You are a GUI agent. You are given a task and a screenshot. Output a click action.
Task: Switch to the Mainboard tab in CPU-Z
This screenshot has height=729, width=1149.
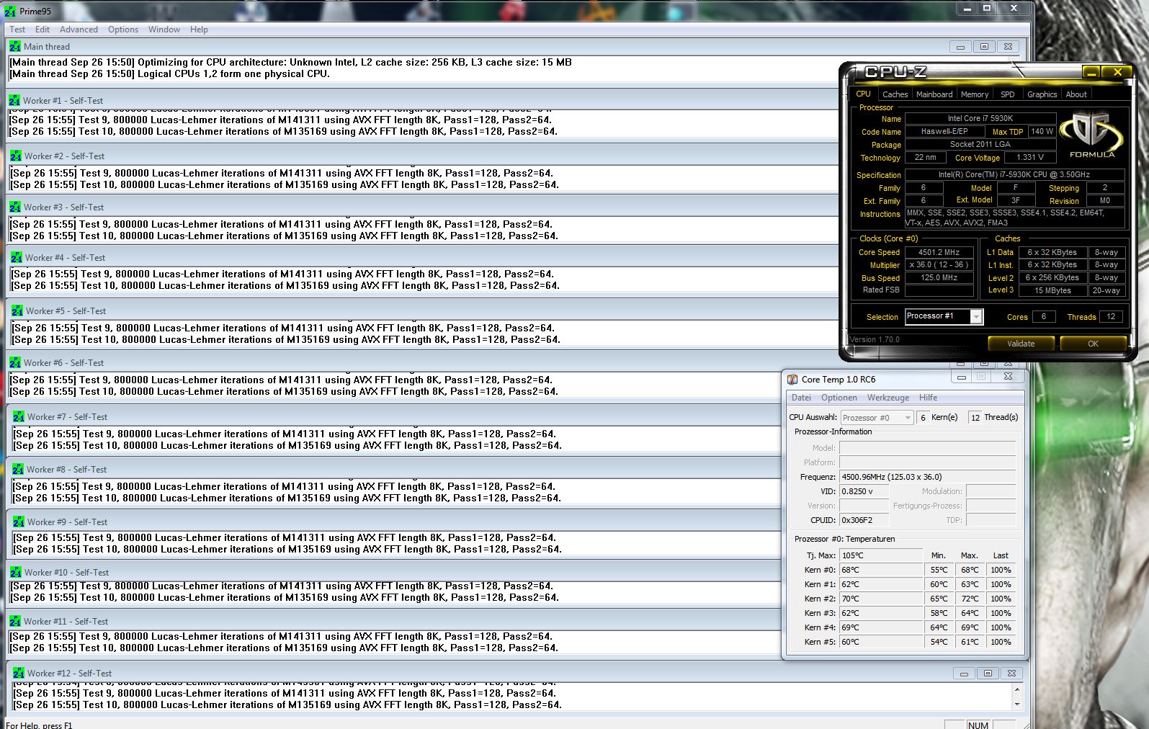click(934, 94)
